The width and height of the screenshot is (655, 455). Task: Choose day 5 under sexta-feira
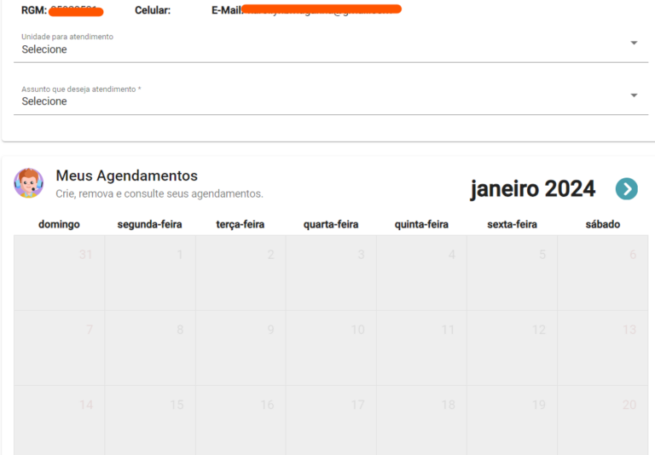pyautogui.click(x=512, y=273)
